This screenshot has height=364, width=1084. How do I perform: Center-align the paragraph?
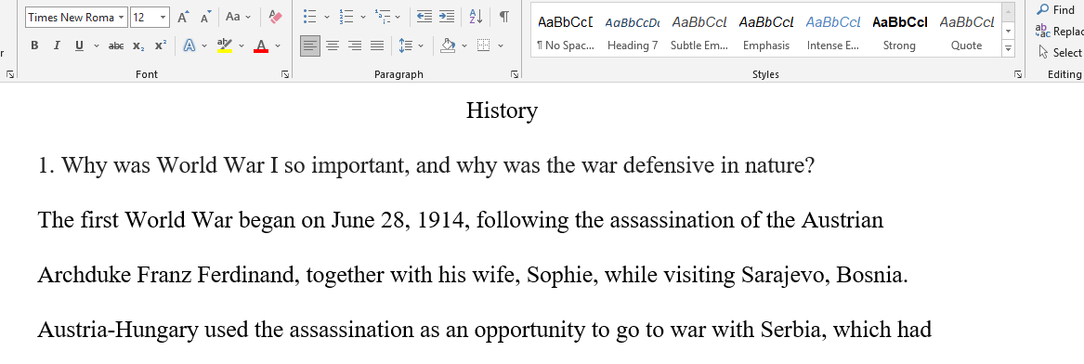point(333,45)
